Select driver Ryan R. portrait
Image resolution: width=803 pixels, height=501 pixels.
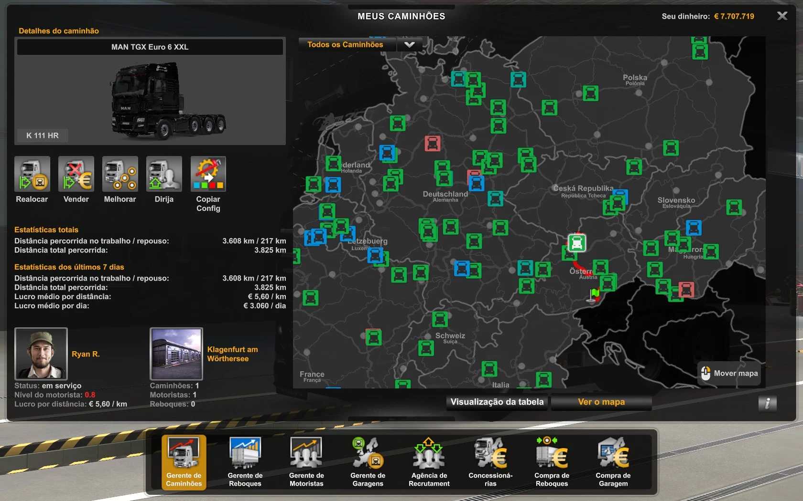[x=41, y=354]
